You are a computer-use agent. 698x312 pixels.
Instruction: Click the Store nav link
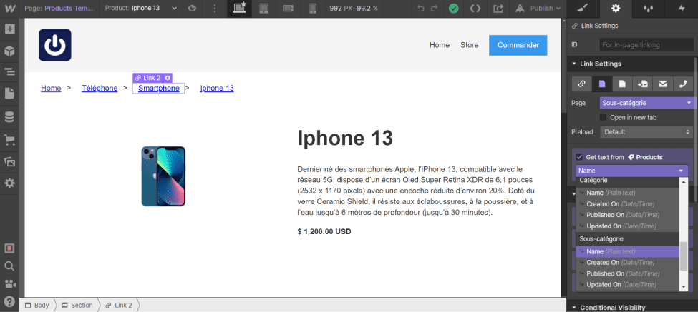pyautogui.click(x=469, y=45)
